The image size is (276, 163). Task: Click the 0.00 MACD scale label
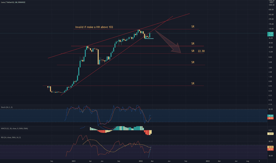(x=270, y=130)
